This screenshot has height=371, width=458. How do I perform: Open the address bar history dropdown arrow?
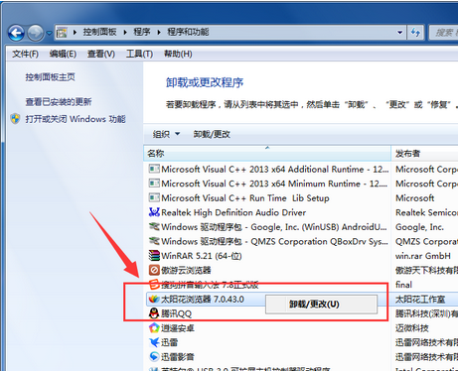click(x=399, y=33)
